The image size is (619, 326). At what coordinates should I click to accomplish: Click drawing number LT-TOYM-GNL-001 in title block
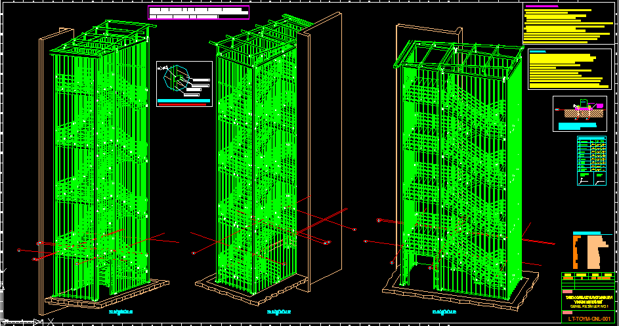click(589, 319)
